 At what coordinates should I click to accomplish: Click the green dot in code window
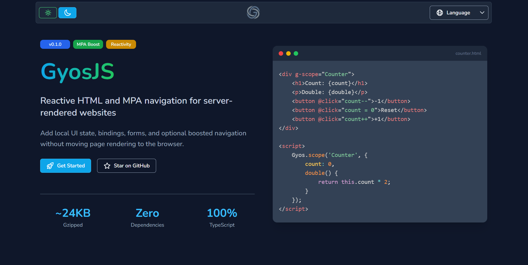pos(296,53)
